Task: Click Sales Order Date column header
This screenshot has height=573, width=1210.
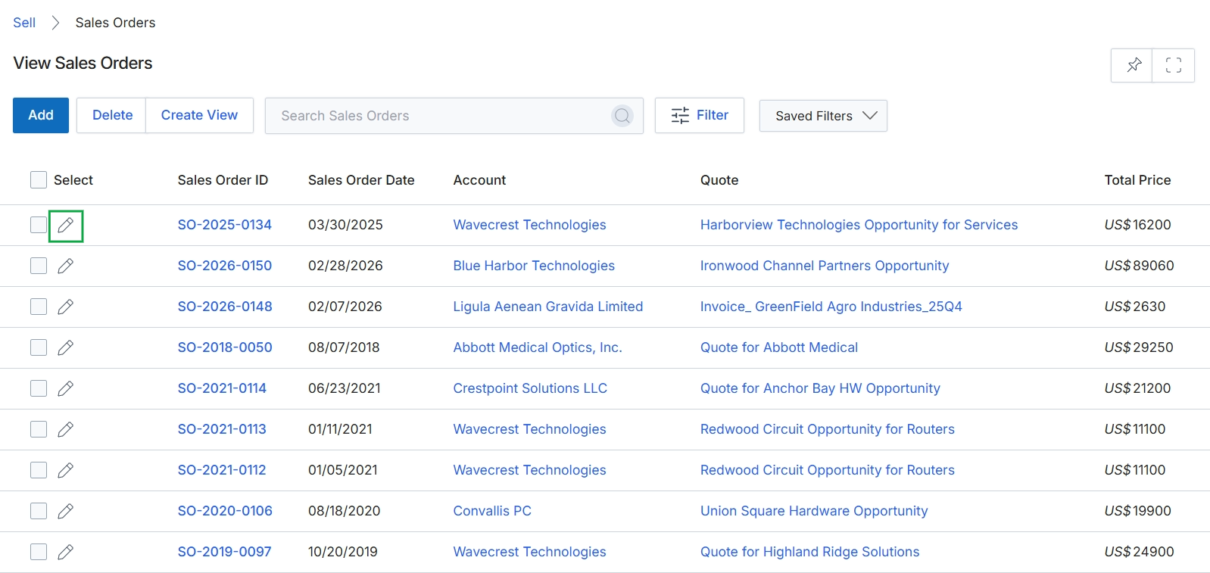Action: coord(361,180)
